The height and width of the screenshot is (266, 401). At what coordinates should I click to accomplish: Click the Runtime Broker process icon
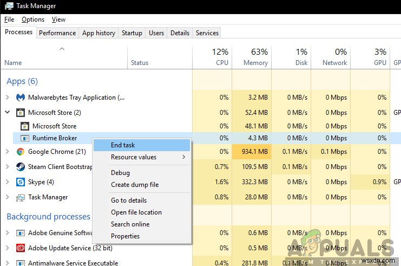click(24, 138)
